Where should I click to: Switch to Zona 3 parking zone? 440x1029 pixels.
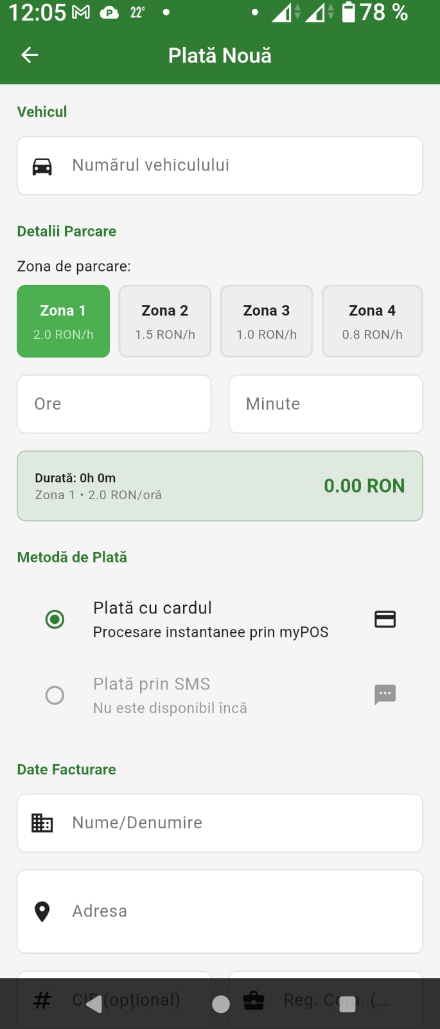click(x=267, y=321)
